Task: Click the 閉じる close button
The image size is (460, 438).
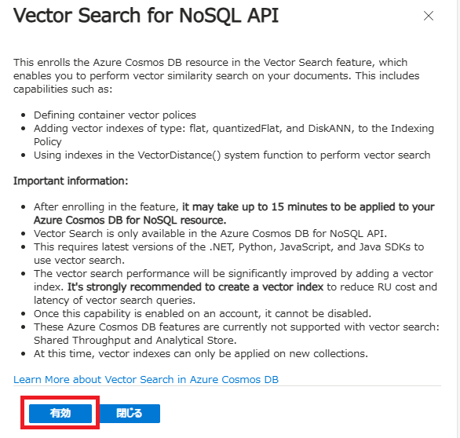Action: 130,414
